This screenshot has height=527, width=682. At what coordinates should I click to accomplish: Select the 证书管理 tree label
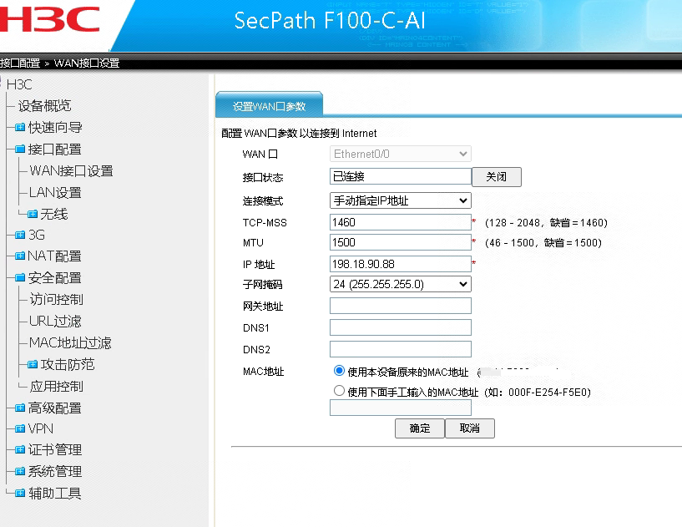pyautogui.click(x=55, y=449)
